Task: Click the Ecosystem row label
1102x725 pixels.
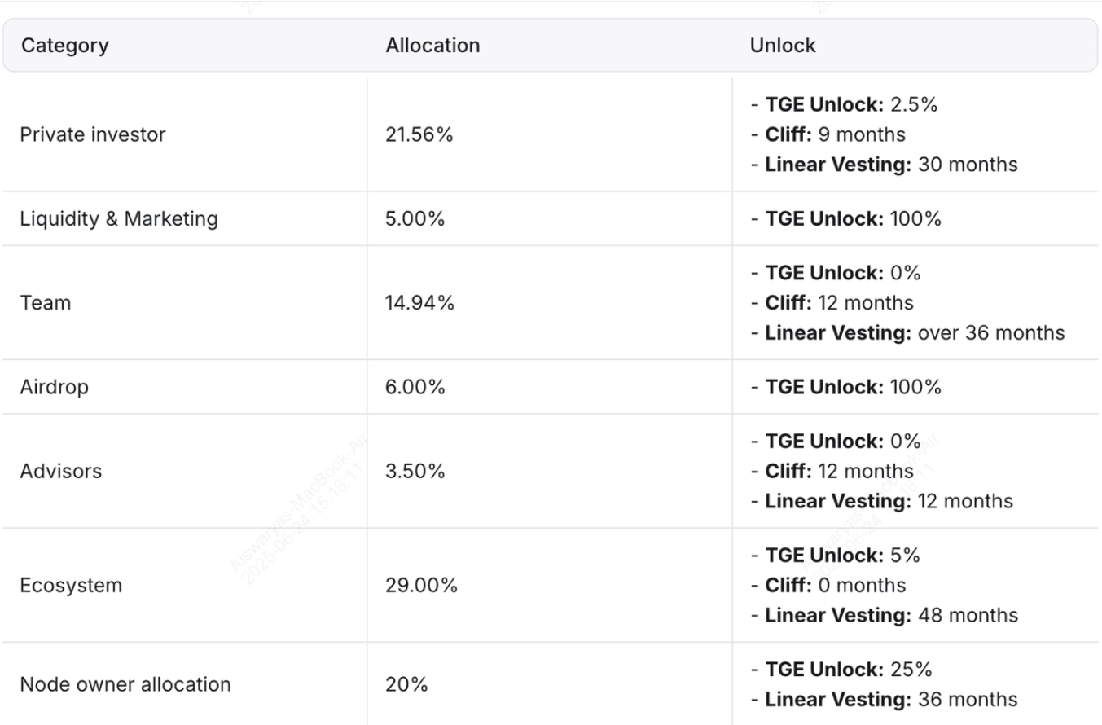Action: click(x=71, y=585)
